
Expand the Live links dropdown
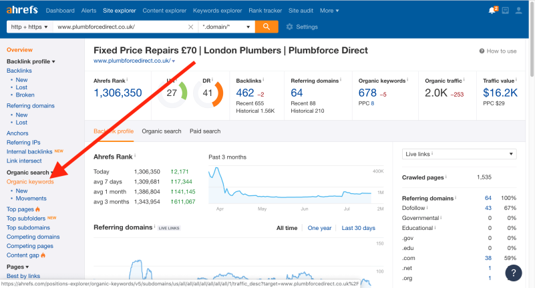click(x=459, y=154)
